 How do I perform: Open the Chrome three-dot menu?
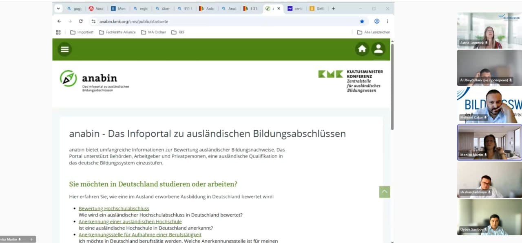pyautogui.click(x=387, y=21)
